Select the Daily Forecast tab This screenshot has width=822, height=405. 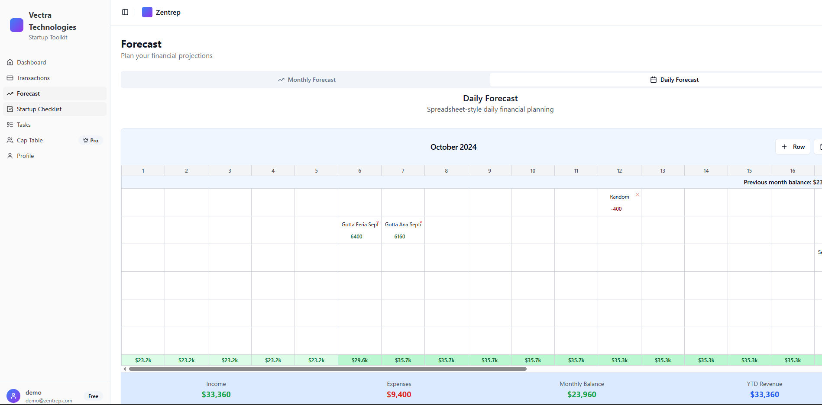(x=674, y=80)
